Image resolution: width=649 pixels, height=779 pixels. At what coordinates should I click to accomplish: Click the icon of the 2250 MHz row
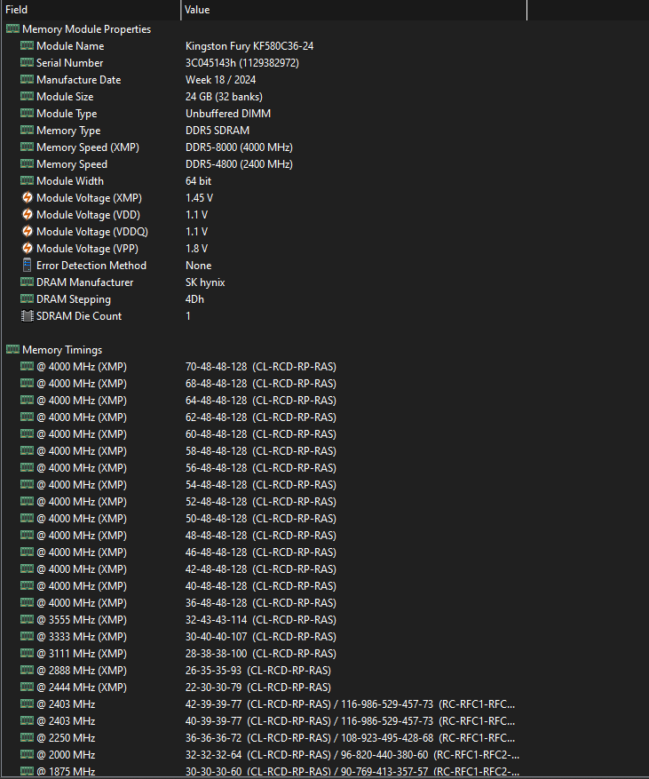click(x=27, y=738)
